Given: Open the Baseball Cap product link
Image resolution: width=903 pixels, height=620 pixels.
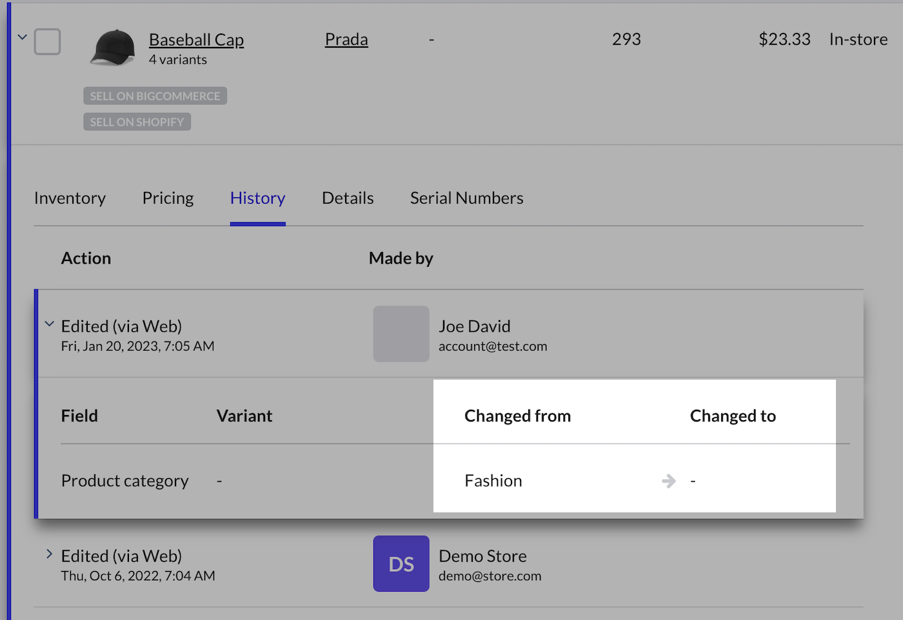Looking at the screenshot, I should pyautogui.click(x=196, y=40).
